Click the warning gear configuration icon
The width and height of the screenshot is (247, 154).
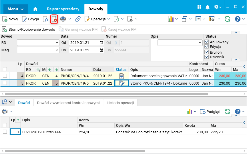coord(212,19)
